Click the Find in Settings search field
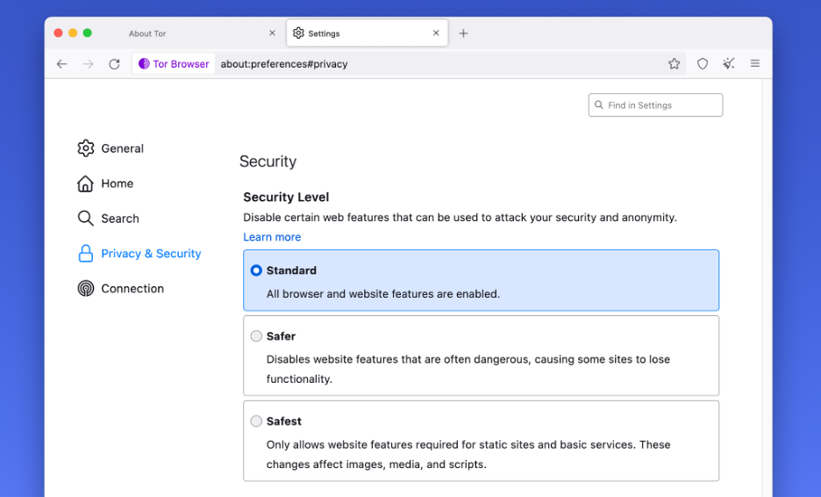Screen dimensions: 821x497 click(x=655, y=104)
